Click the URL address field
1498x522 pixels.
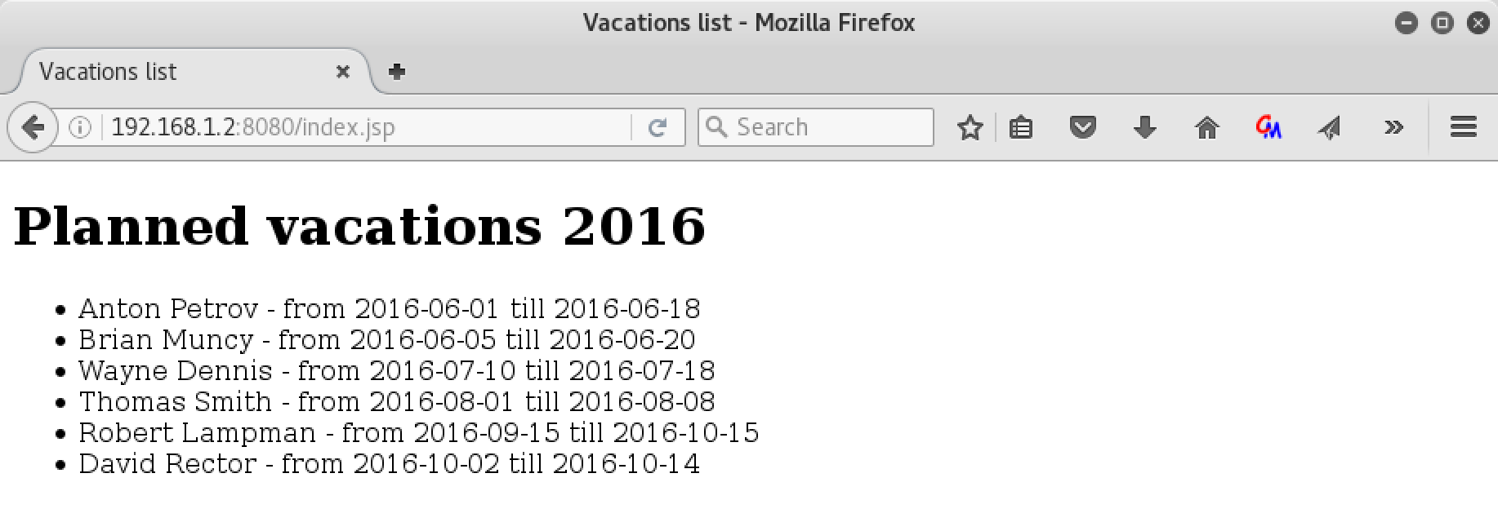369,127
